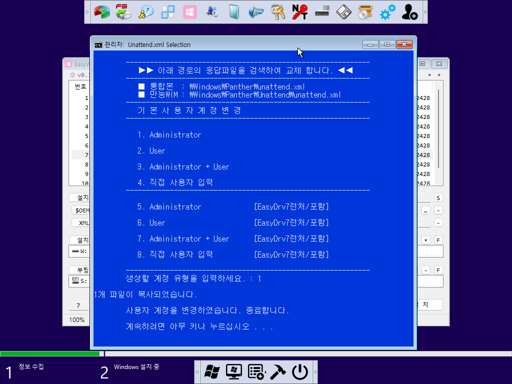Click the add user silhouette icon

[409, 12]
